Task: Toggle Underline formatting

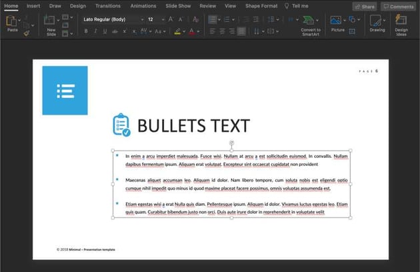Action: pos(105,31)
